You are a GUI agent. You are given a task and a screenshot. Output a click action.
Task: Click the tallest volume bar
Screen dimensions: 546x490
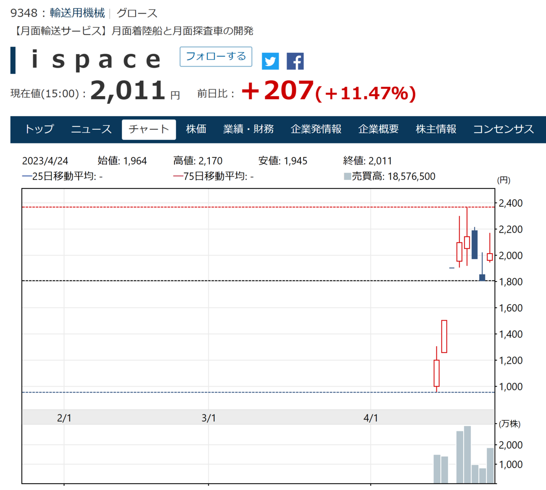click(467, 454)
